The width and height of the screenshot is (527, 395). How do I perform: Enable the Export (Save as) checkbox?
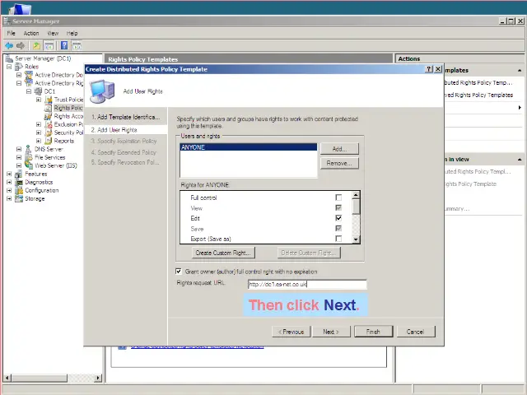(x=338, y=239)
